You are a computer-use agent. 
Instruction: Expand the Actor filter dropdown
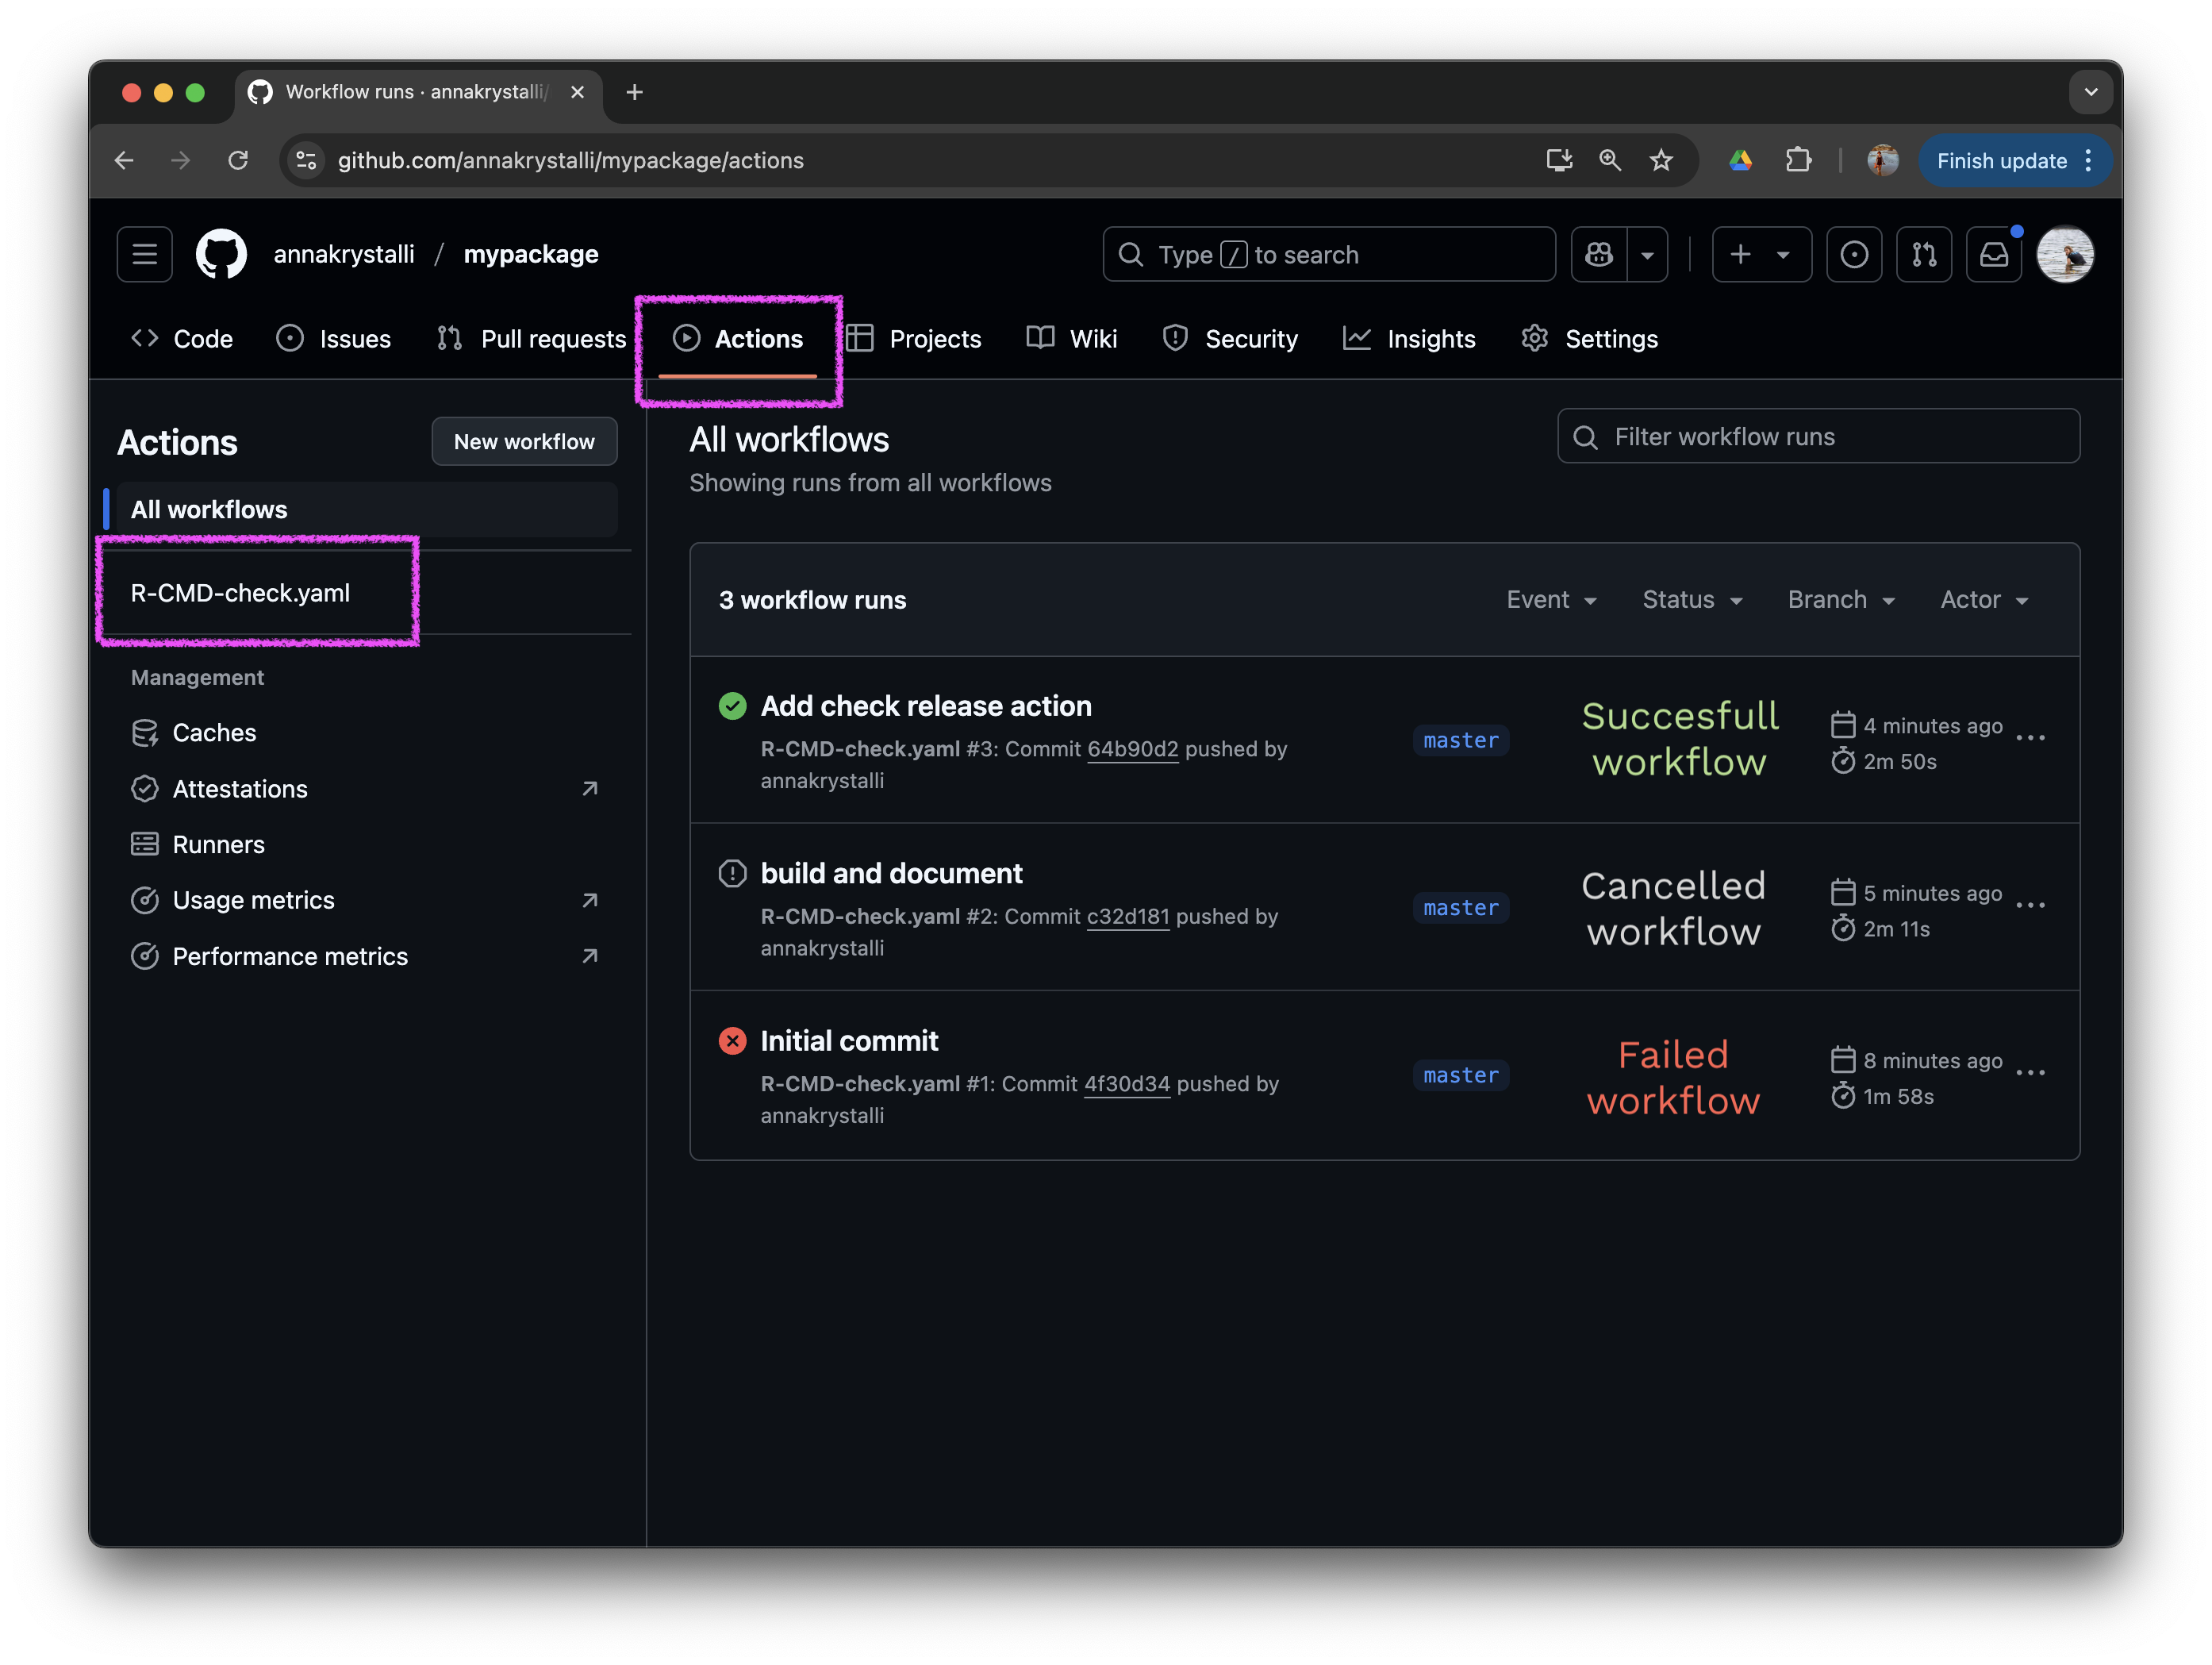1984,600
